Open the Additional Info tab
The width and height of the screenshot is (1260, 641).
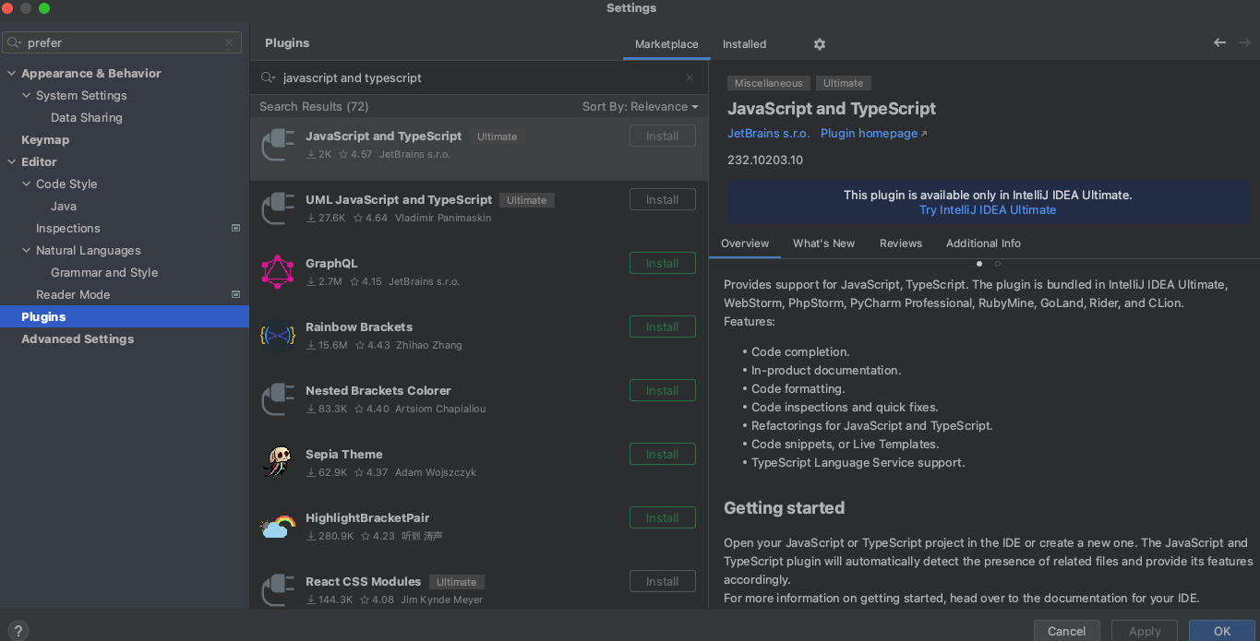(983, 243)
